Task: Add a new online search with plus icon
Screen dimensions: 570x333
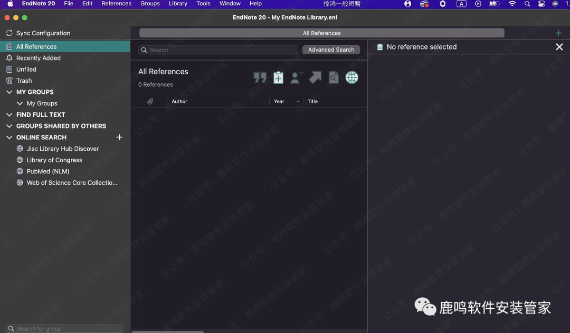Action: point(119,137)
